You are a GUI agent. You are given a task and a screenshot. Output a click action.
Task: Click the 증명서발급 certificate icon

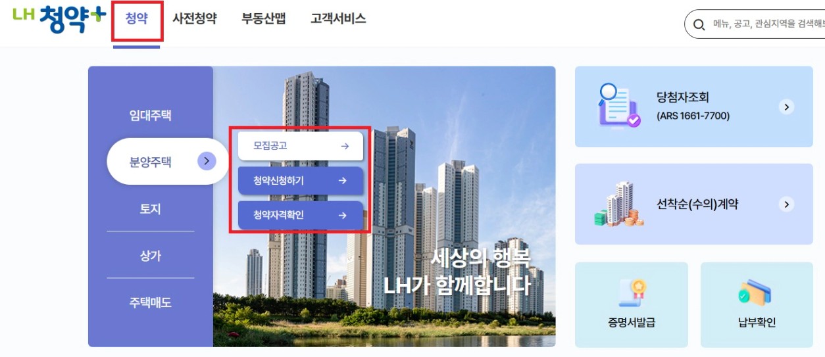(x=632, y=293)
